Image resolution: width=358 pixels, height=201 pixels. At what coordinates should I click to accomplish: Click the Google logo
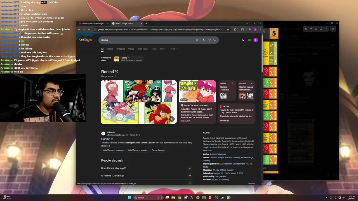(86, 40)
